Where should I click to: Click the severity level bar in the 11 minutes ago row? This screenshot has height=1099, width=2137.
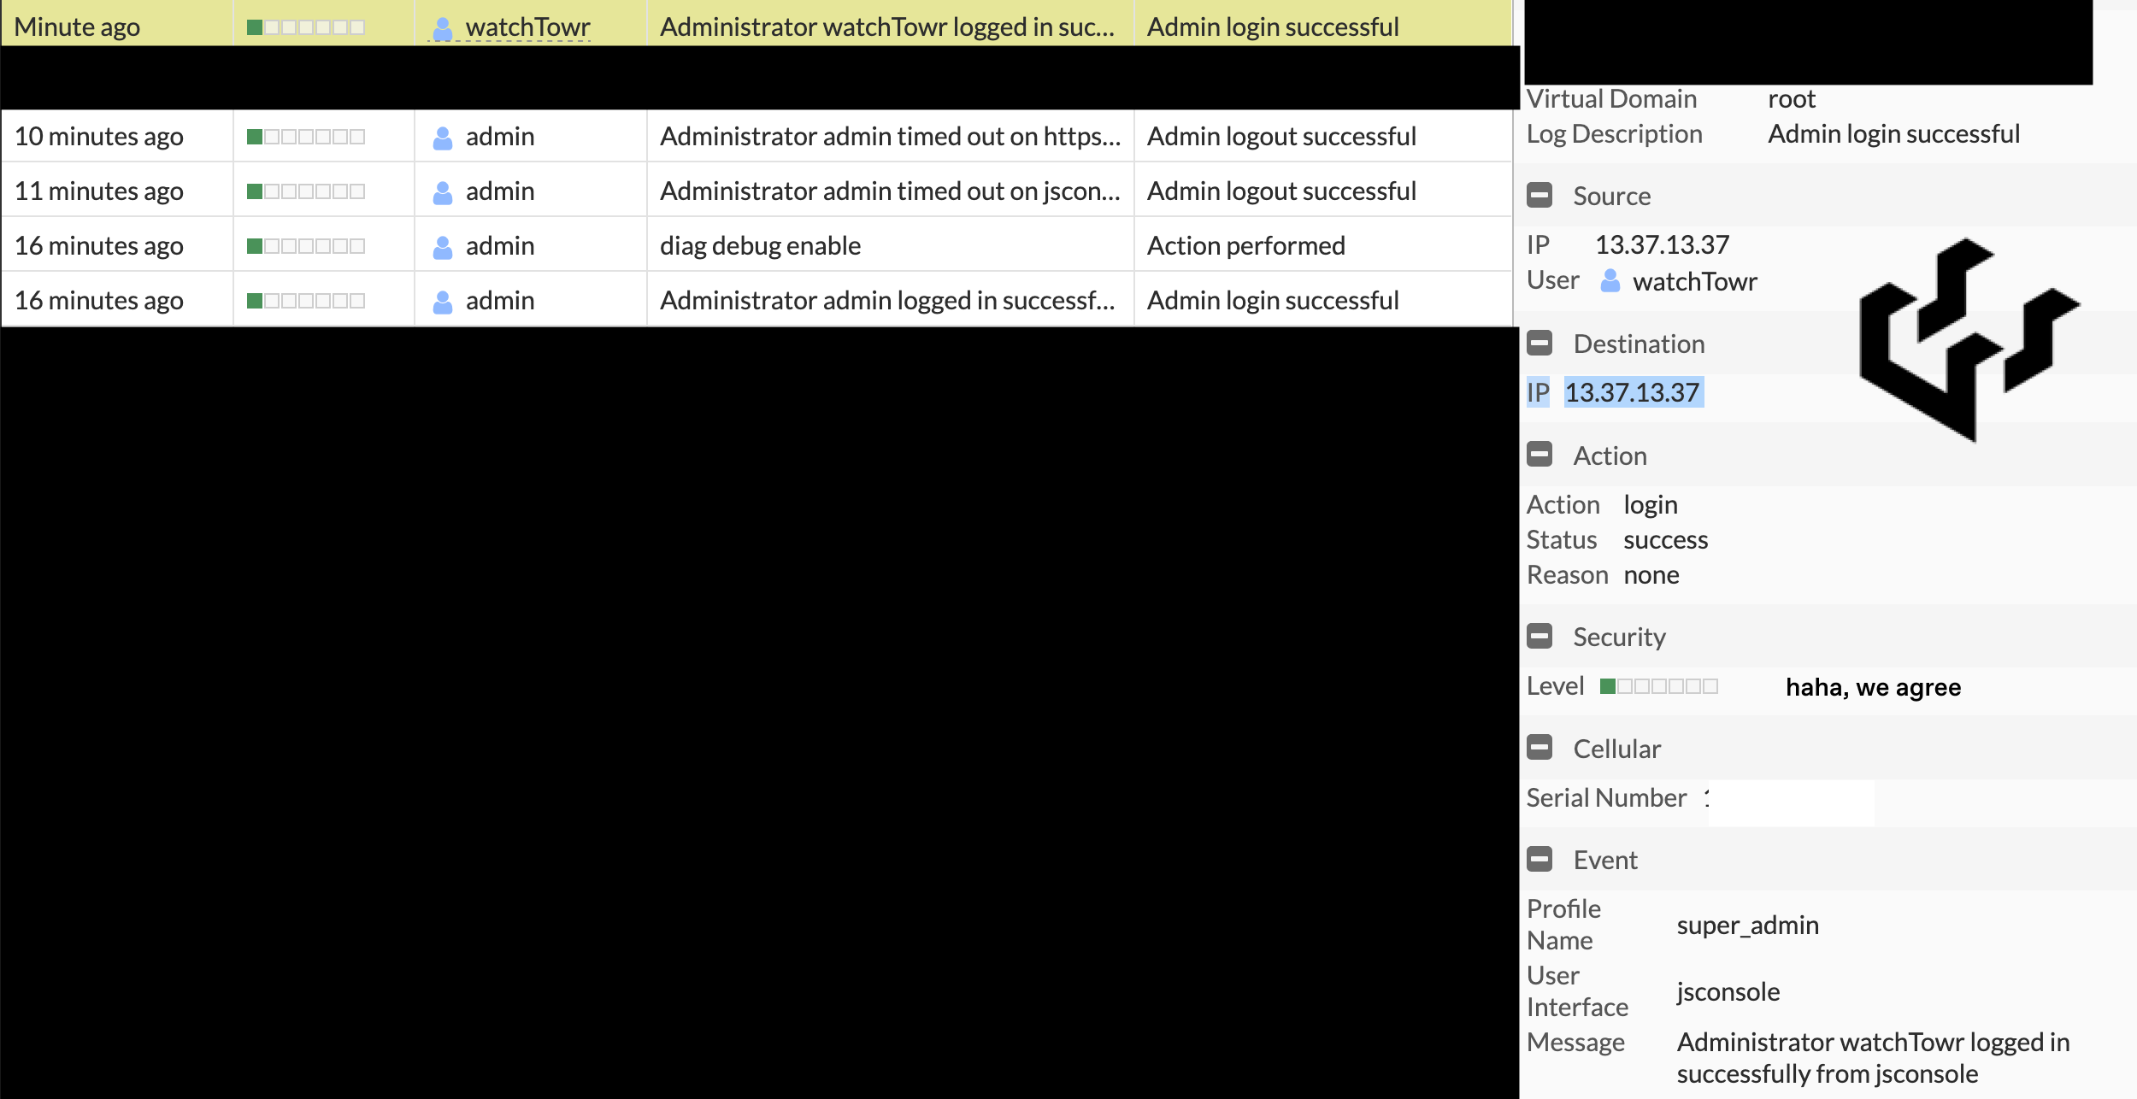(x=306, y=191)
